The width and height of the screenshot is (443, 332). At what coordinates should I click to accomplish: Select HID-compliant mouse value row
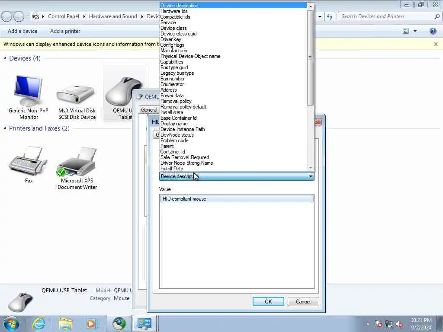pos(237,199)
